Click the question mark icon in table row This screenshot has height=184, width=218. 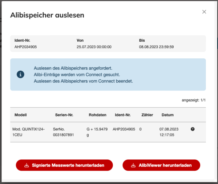pos(193,129)
